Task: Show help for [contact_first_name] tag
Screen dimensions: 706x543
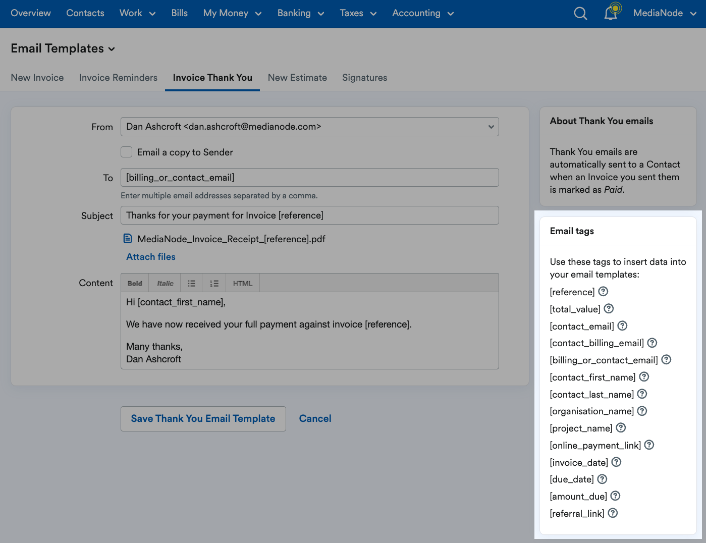Action: (644, 376)
